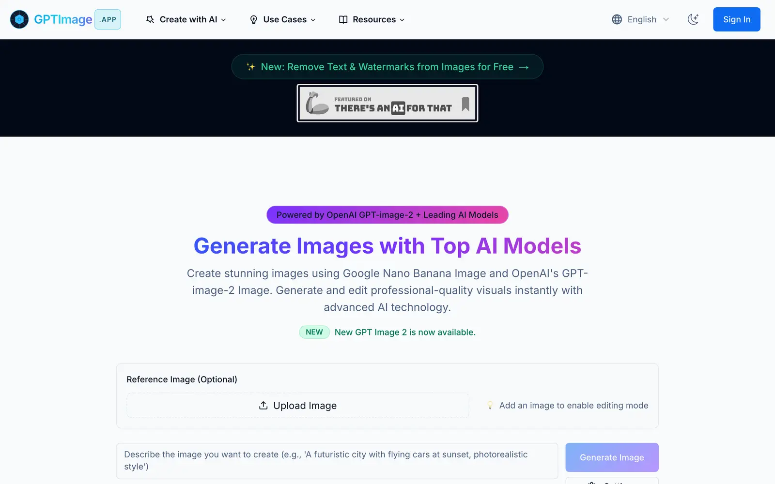Click the wand icon beside Create with AI
775x484 pixels.
coord(150,19)
